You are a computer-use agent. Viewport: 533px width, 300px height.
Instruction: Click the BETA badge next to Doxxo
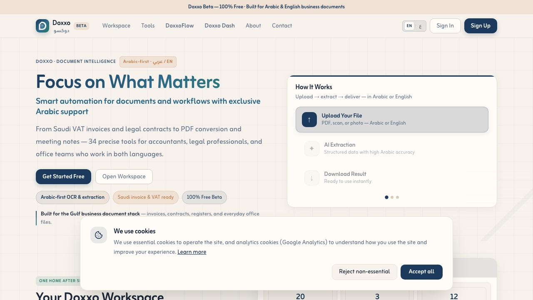[81, 26]
